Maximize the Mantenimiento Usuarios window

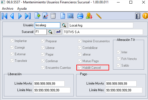pyautogui.click(x=131, y=2)
